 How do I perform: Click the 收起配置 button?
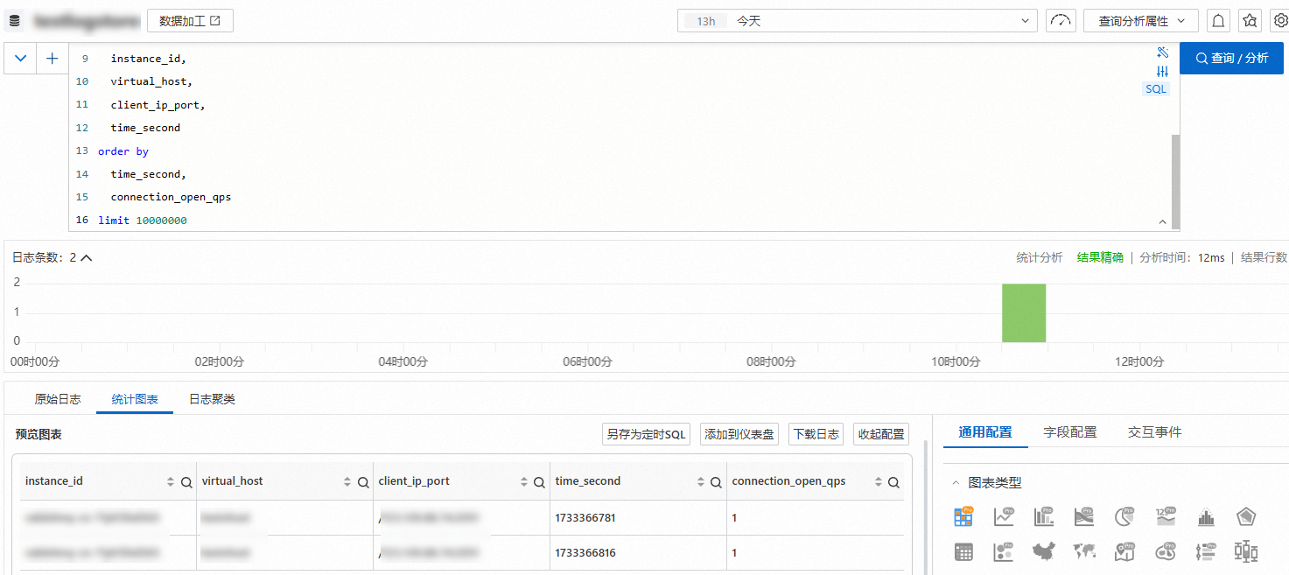click(881, 434)
